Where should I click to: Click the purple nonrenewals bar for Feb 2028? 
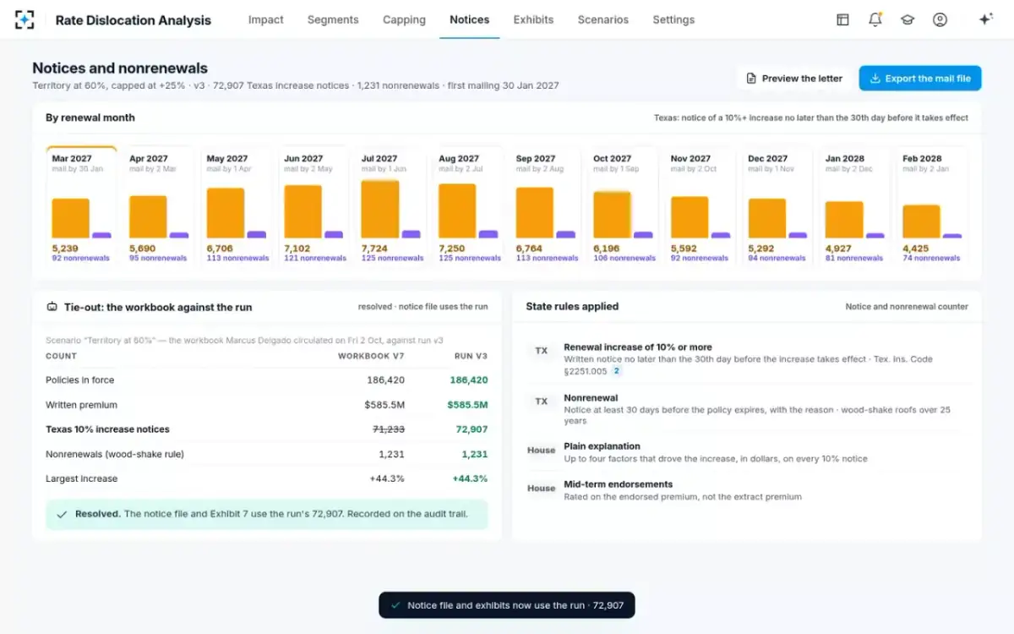[x=952, y=236]
